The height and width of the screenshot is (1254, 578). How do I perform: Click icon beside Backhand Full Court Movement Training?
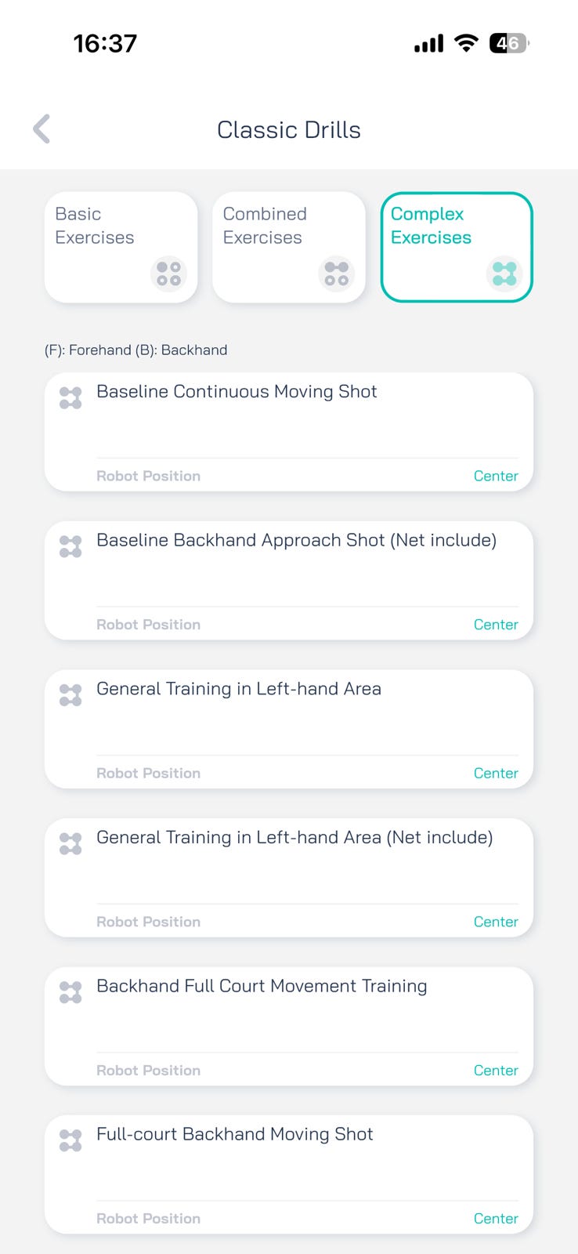click(x=70, y=992)
